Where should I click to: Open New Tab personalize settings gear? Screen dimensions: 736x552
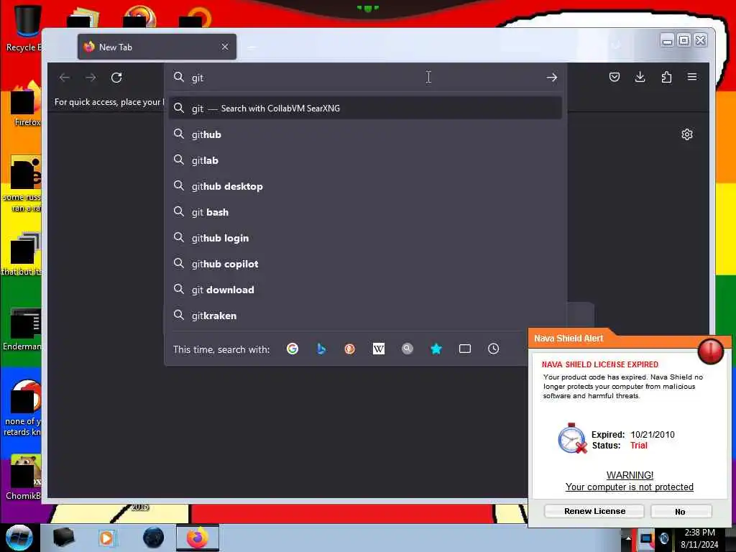coord(687,134)
